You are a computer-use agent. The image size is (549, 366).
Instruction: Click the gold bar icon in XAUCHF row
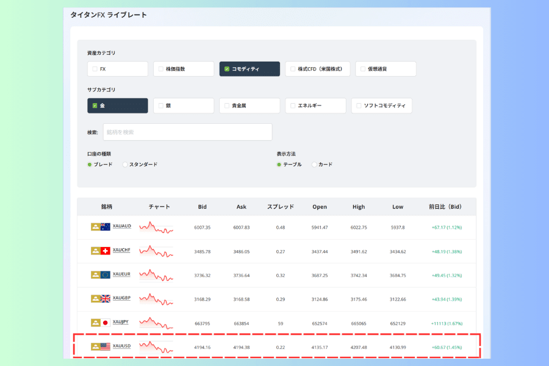pos(96,251)
